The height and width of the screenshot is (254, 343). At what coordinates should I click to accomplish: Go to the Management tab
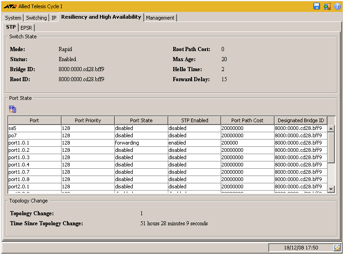pos(160,18)
